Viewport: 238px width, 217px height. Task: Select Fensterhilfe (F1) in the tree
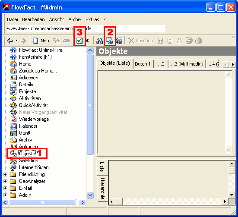coord(35,57)
